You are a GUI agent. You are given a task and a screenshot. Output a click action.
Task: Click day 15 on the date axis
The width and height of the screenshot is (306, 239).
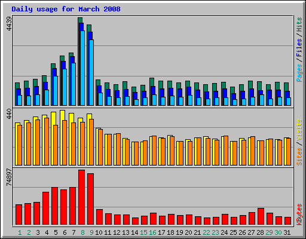coord(143,232)
